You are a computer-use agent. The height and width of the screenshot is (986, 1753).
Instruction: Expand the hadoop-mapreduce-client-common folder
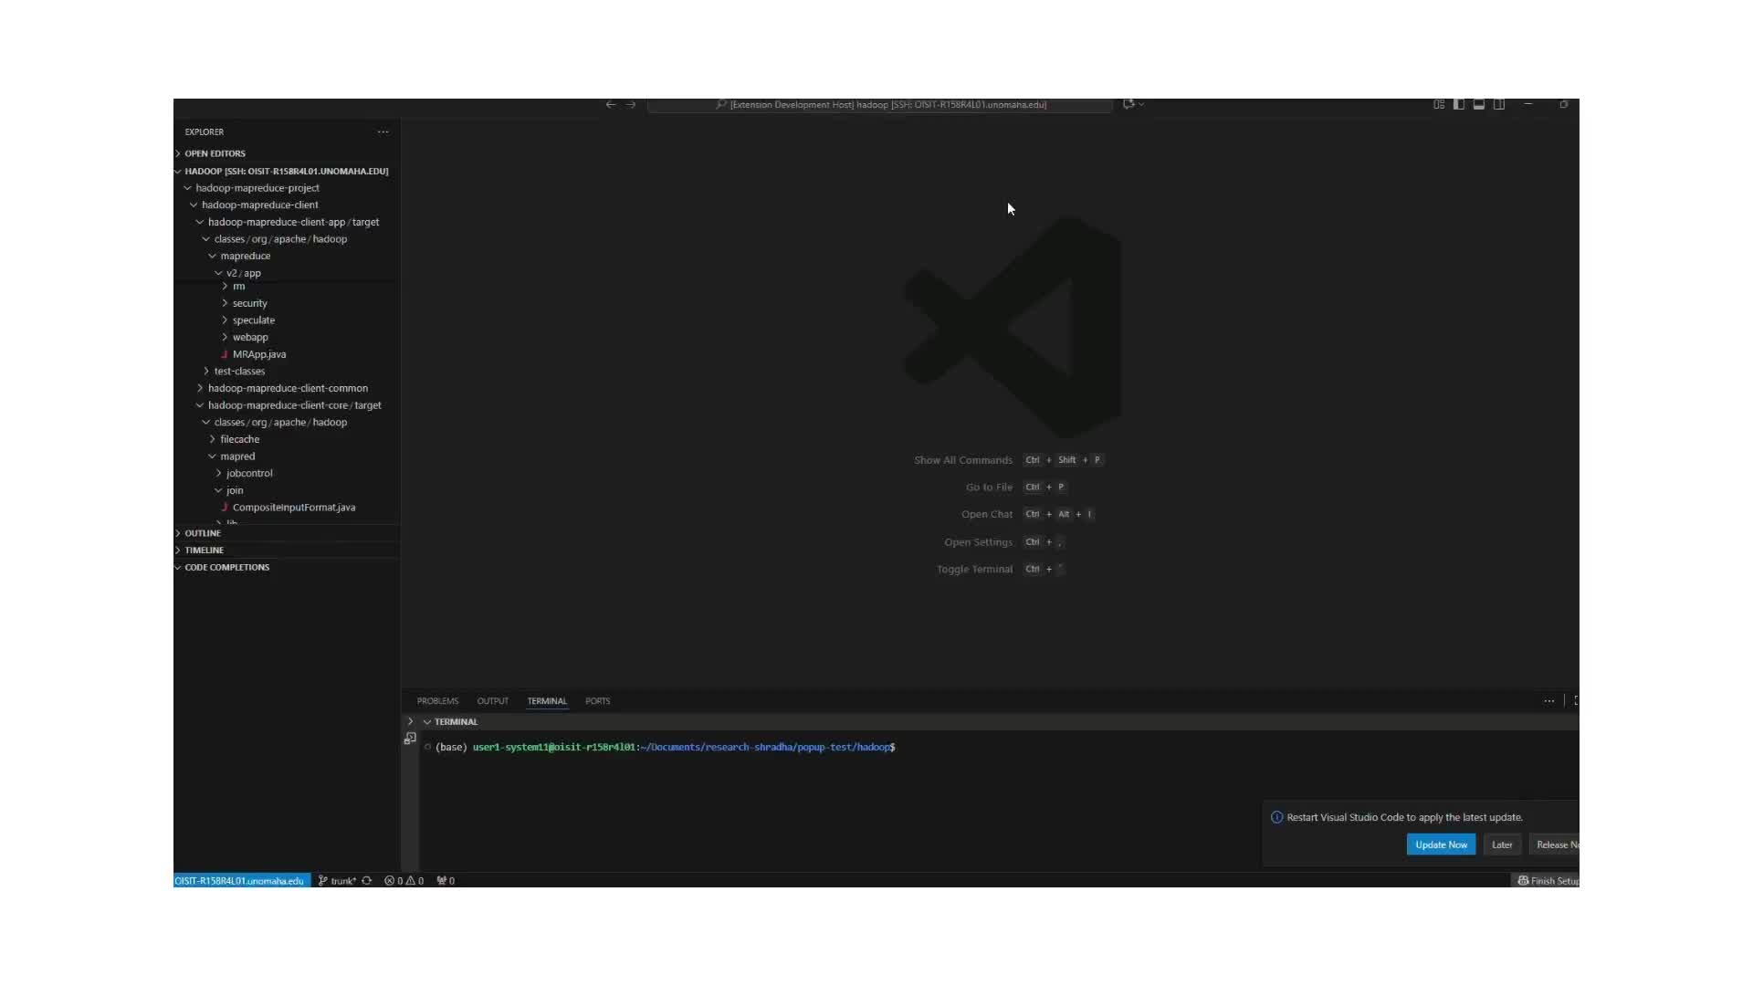[x=287, y=389]
